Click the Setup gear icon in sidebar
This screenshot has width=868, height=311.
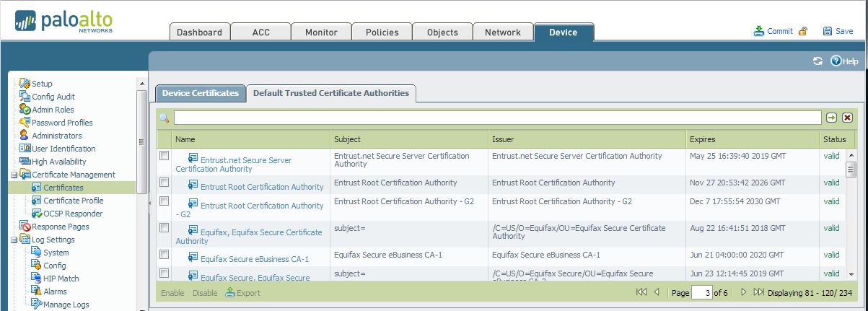pyautogui.click(x=25, y=84)
